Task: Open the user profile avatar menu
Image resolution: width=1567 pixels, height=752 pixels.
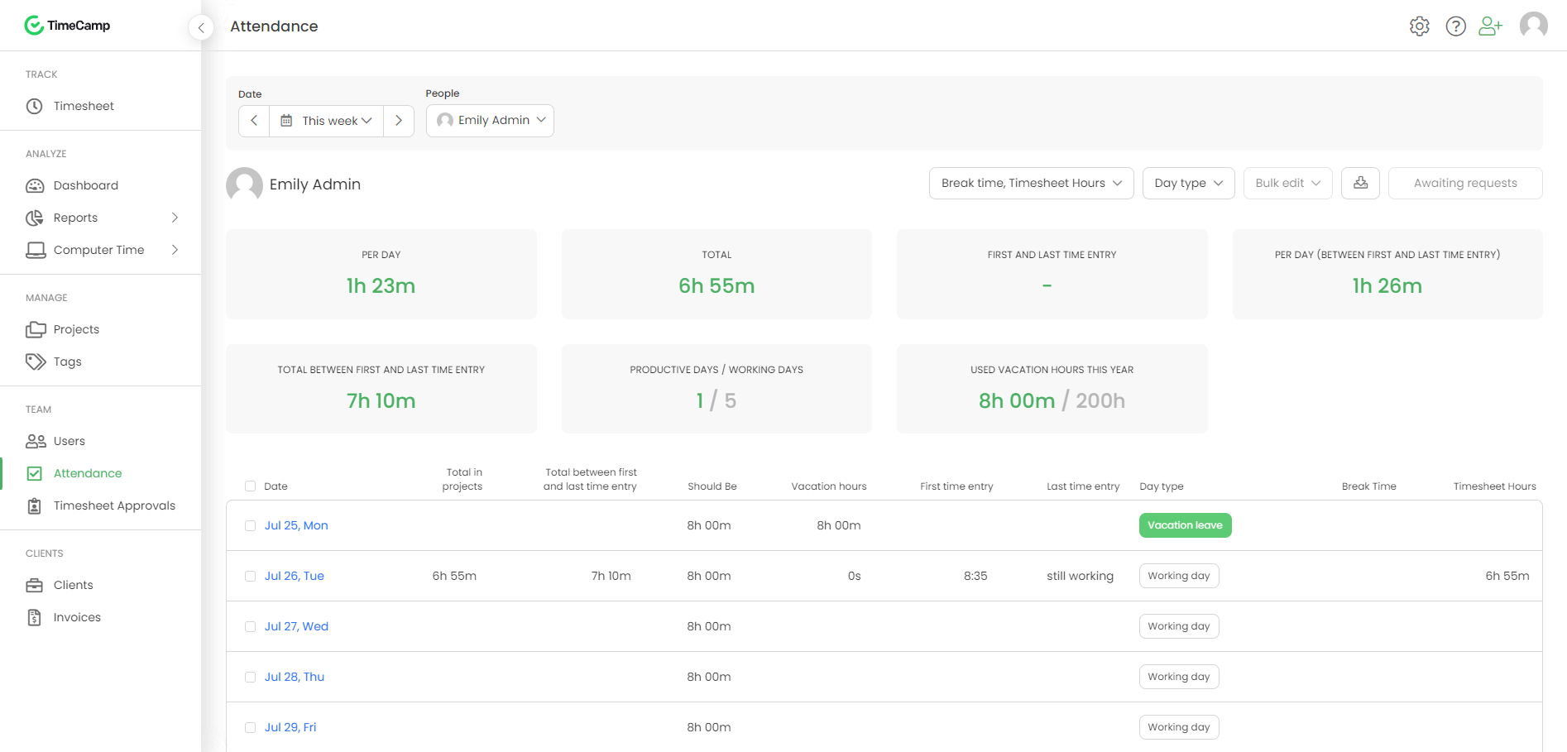Action: pos(1533,26)
